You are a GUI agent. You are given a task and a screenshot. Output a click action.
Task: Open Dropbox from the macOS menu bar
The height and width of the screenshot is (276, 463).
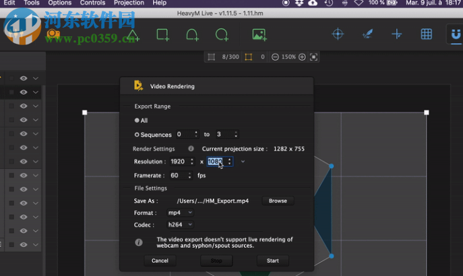tap(299, 3)
